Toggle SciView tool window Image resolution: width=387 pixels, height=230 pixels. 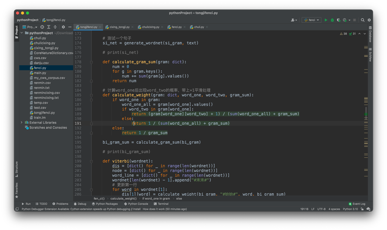370,54
